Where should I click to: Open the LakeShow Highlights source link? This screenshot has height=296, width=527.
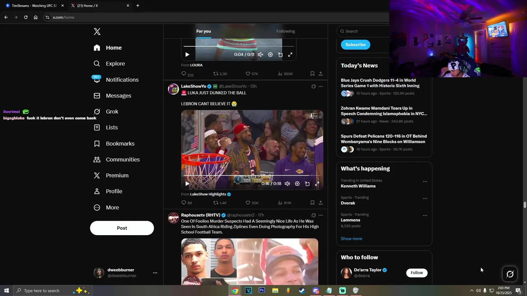click(210, 194)
